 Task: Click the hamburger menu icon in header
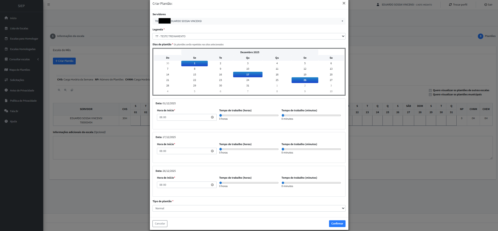(x=48, y=4)
